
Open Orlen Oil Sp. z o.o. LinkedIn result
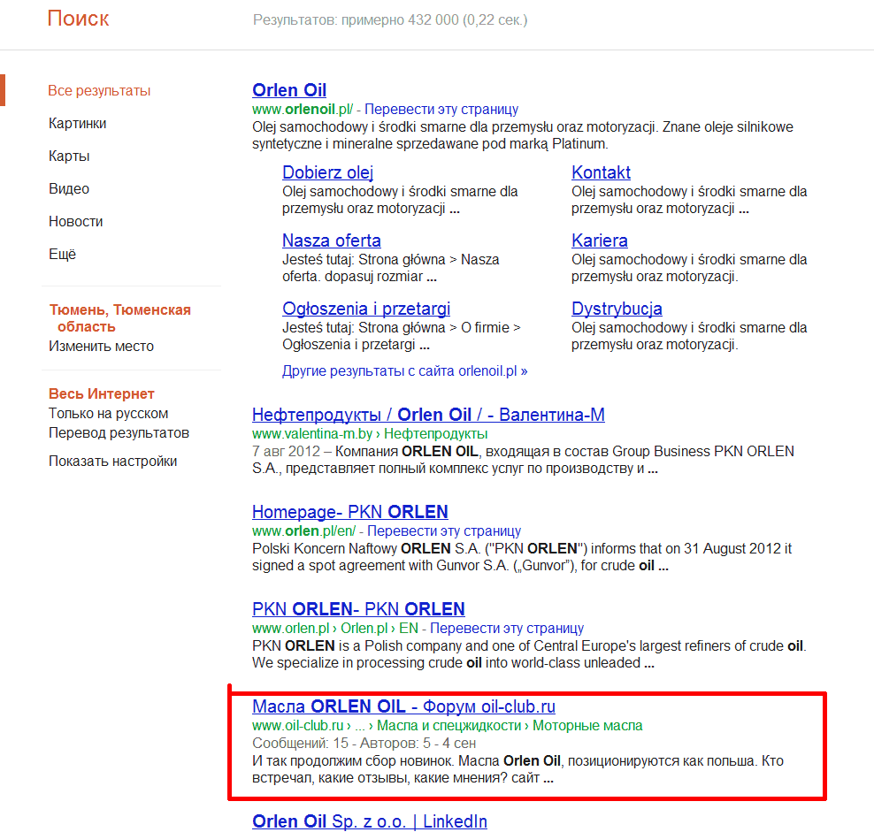pos(370,821)
